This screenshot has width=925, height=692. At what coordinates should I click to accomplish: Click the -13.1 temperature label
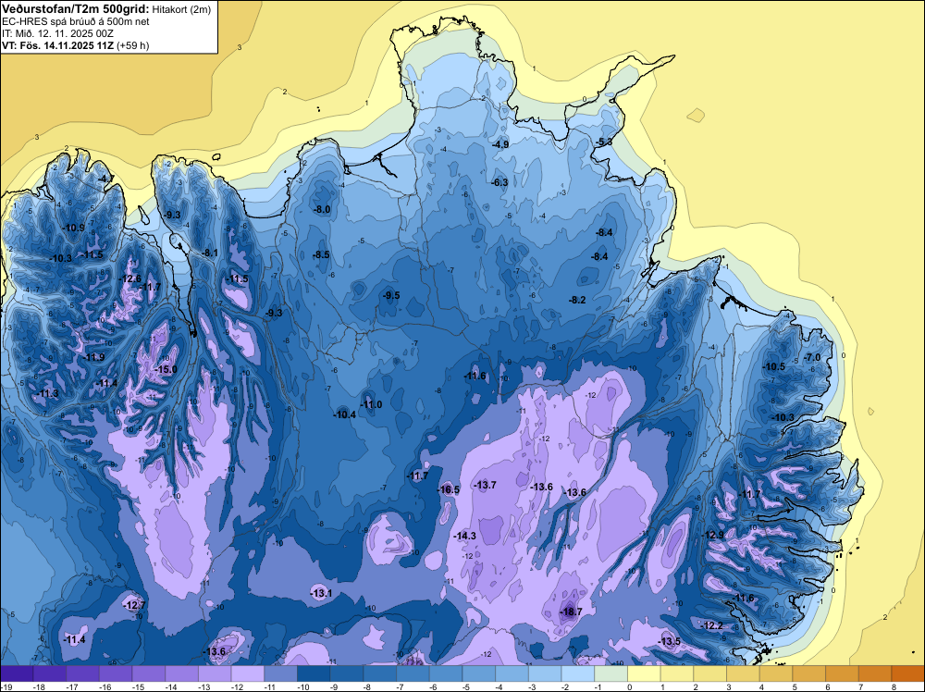322,593
